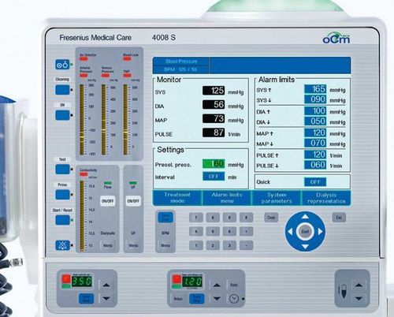394x317 pixels.
Task: Select Presel. press. value 160
Action: [x=214, y=164]
